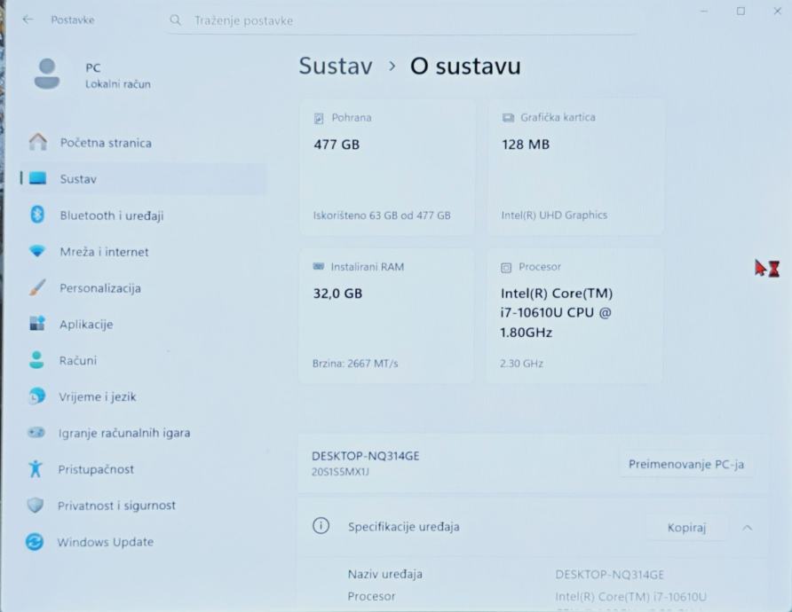Click the 2.30 GHz text
This screenshot has height=612, width=792.
coord(521,364)
